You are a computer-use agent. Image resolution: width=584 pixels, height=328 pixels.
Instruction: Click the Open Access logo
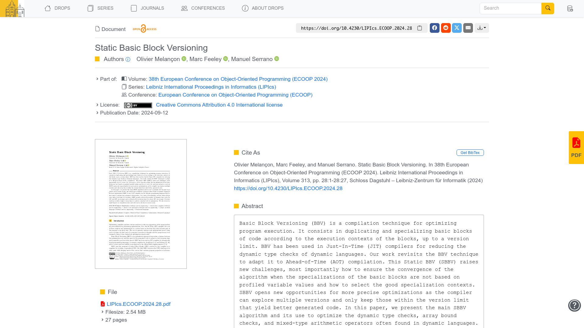point(144,29)
